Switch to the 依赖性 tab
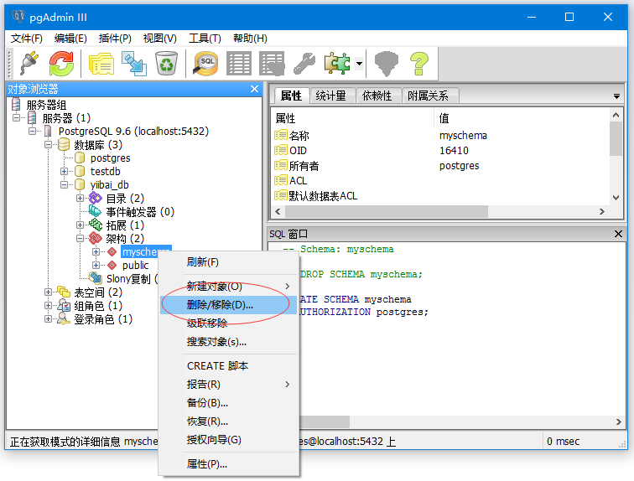The height and width of the screenshot is (481, 634). tap(377, 96)
